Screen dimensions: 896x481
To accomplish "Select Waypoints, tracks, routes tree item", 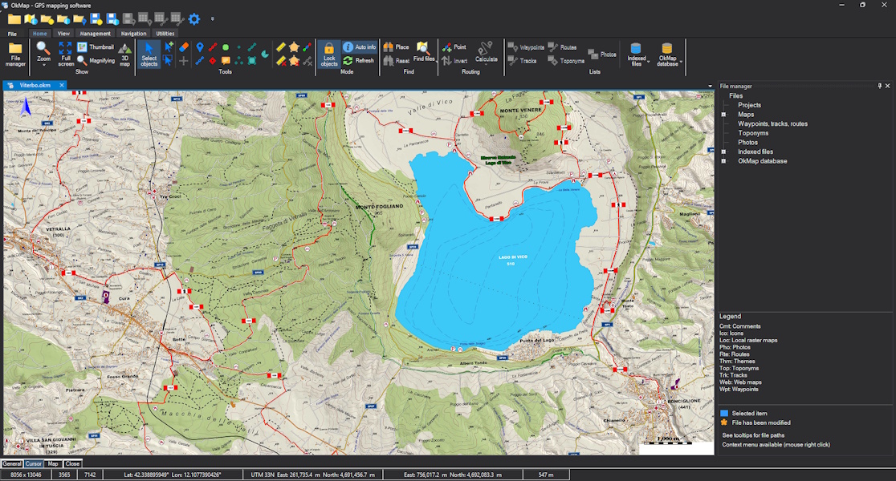I will click(772, 123).
